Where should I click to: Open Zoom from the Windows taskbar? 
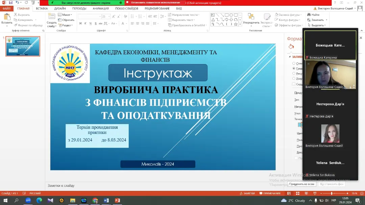tap(28, 200)
